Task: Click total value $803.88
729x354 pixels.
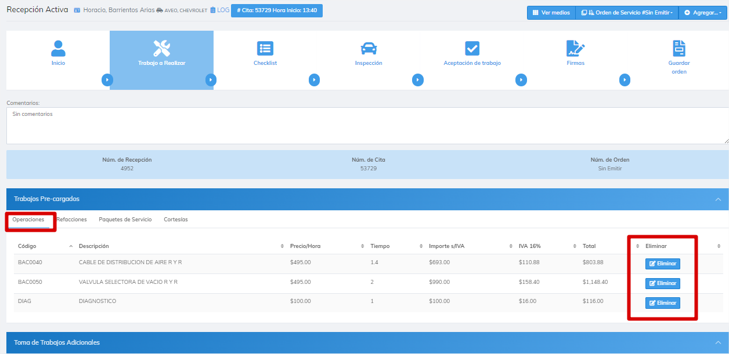Action: click(593, 262)
